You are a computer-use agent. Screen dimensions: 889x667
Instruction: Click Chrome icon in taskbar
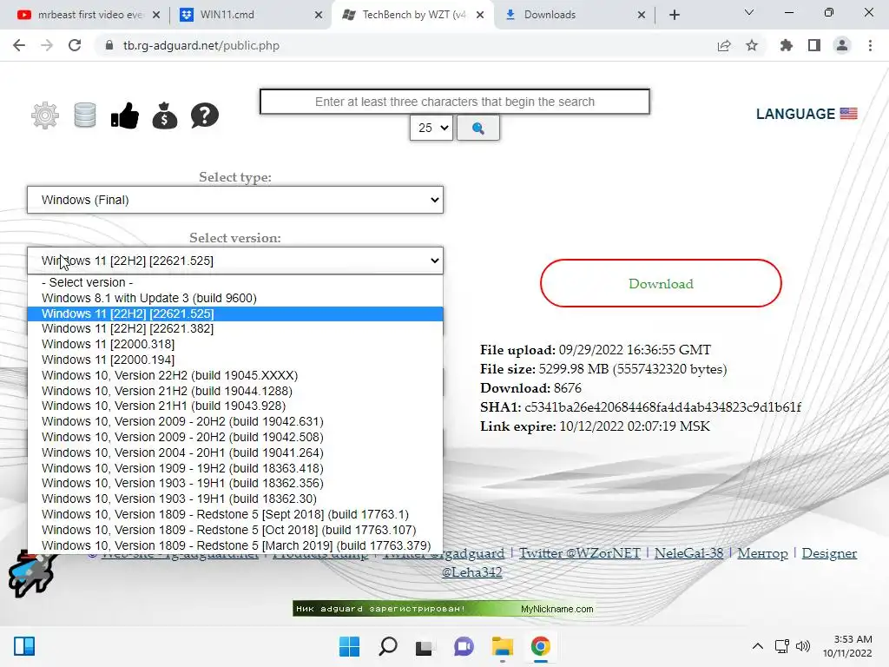(x=540, y=646)
